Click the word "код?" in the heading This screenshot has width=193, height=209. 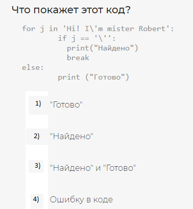tap(118, 10)
